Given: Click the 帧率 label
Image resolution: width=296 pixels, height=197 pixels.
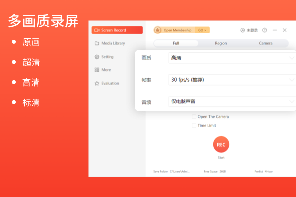Looking at the screenshot, I should (147, 80).
